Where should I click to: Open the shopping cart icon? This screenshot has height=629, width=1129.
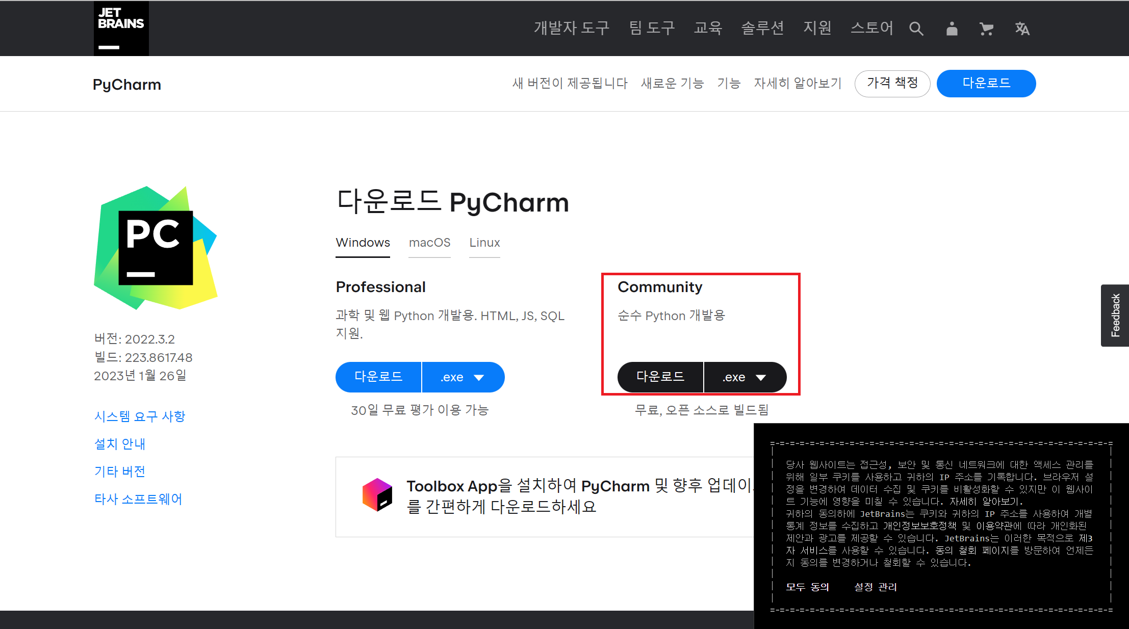click(x=987, y=29)
